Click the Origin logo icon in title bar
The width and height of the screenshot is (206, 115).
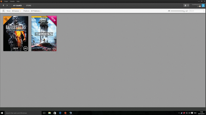1,1
